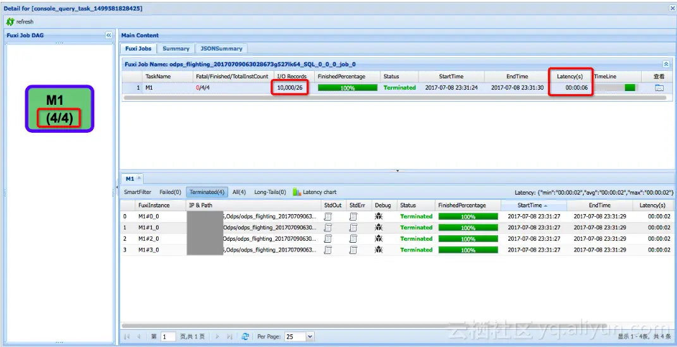Click the refresh button in the toolbar
The image size is (677, 347).
(x=20, y=21)
